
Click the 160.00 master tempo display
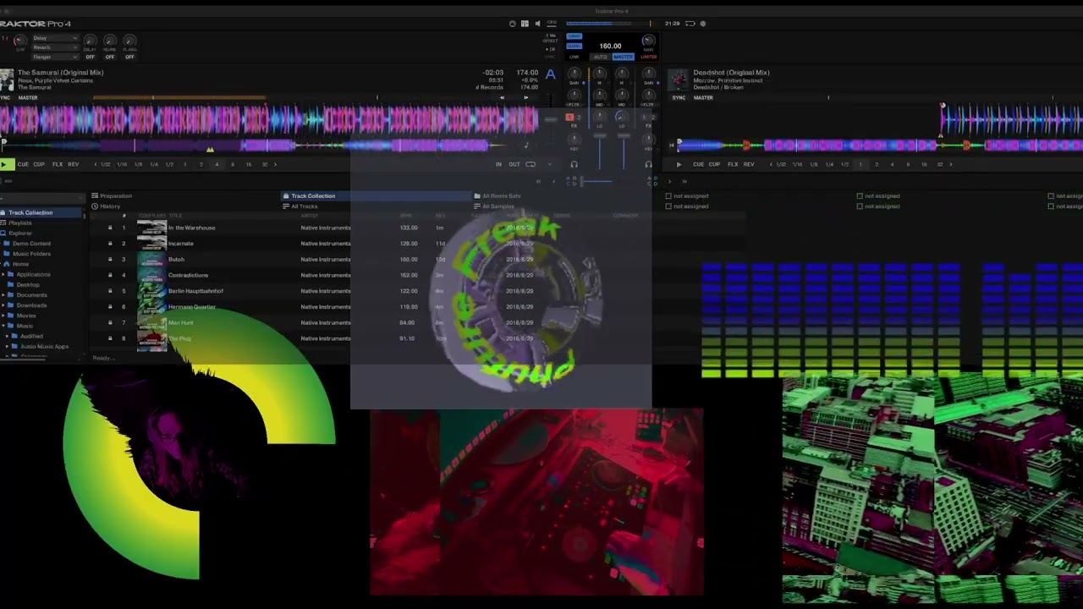pyautogui.click(x=610, y=46)
